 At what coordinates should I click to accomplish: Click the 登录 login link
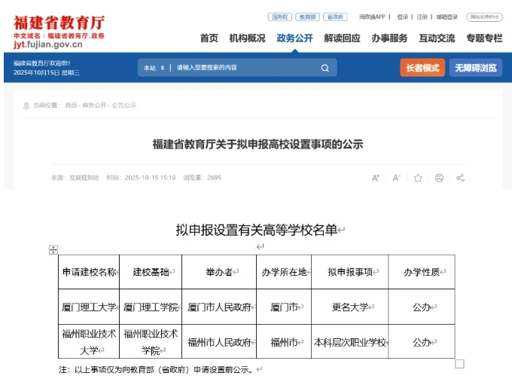[402, 17]
